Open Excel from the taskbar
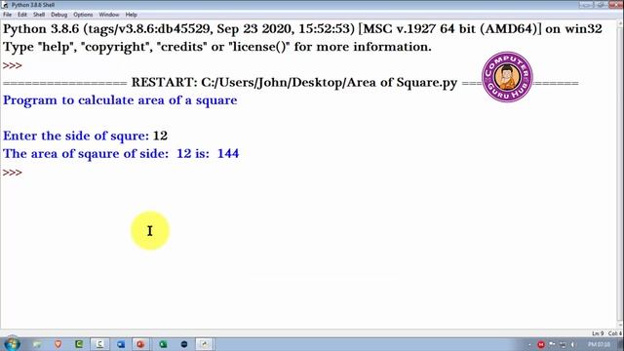This screenshot has height=351, width=624. pos(163,344)
